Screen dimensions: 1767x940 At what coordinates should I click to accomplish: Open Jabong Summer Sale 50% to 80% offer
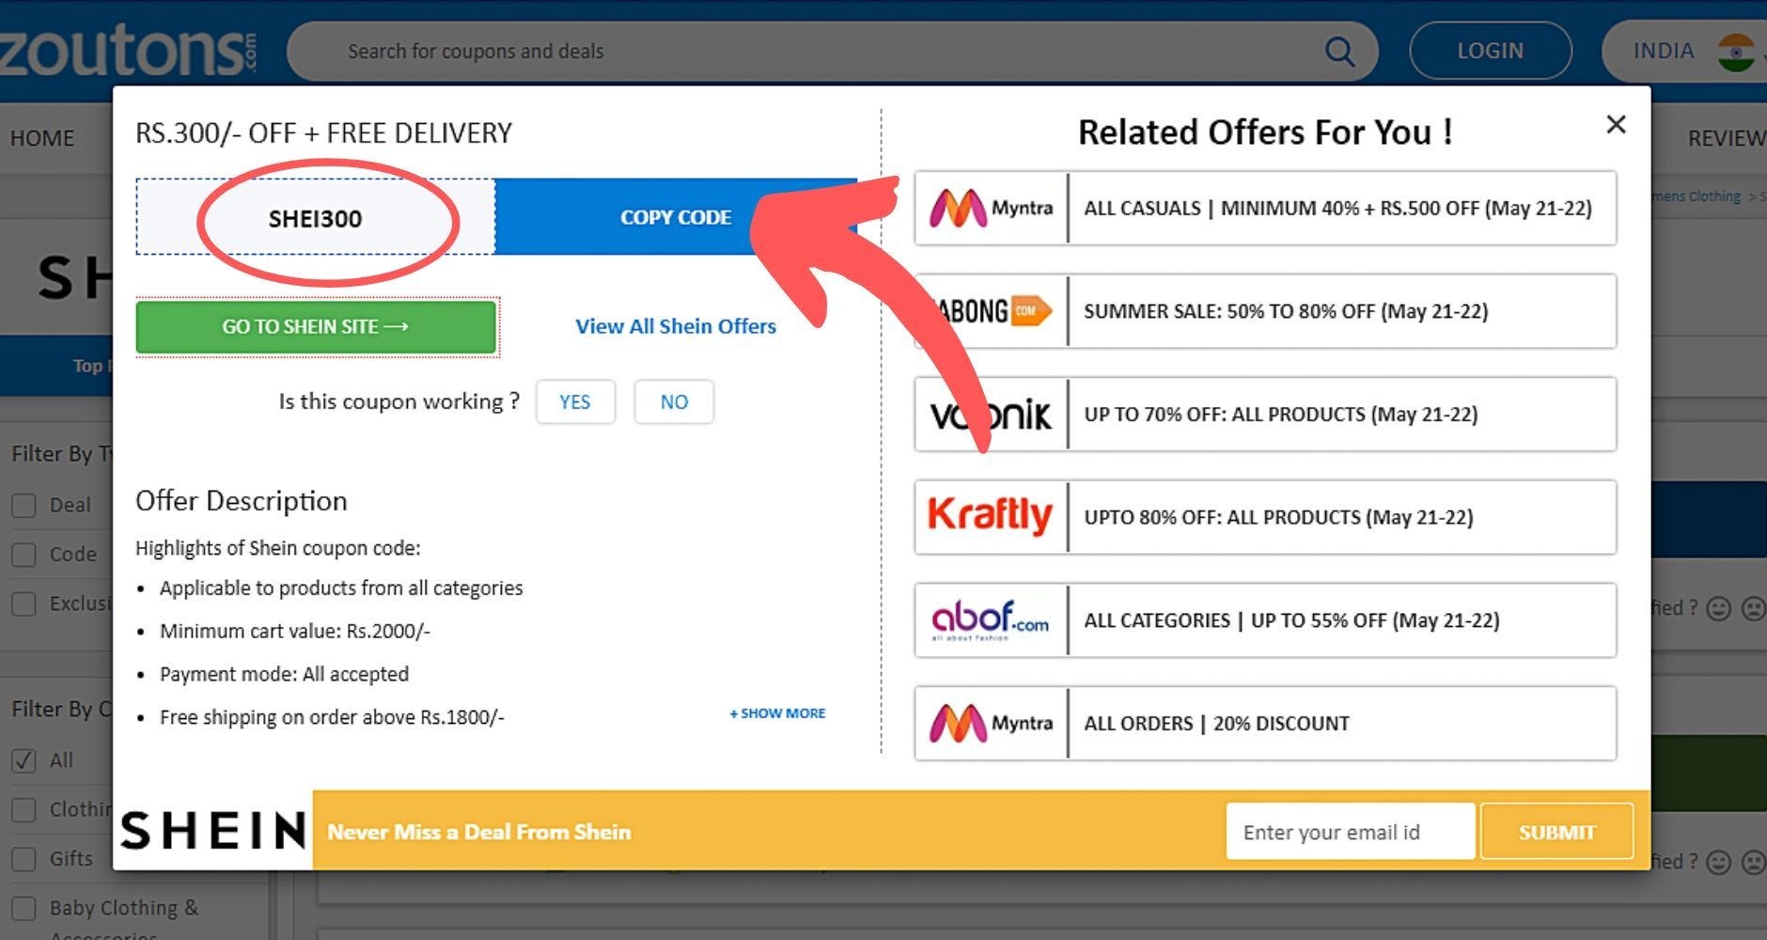tap(1265, 311)
